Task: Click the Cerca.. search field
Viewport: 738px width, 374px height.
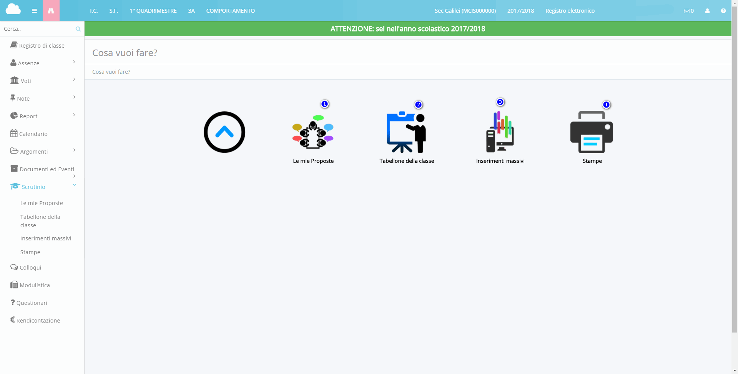Action: (38, 29)
